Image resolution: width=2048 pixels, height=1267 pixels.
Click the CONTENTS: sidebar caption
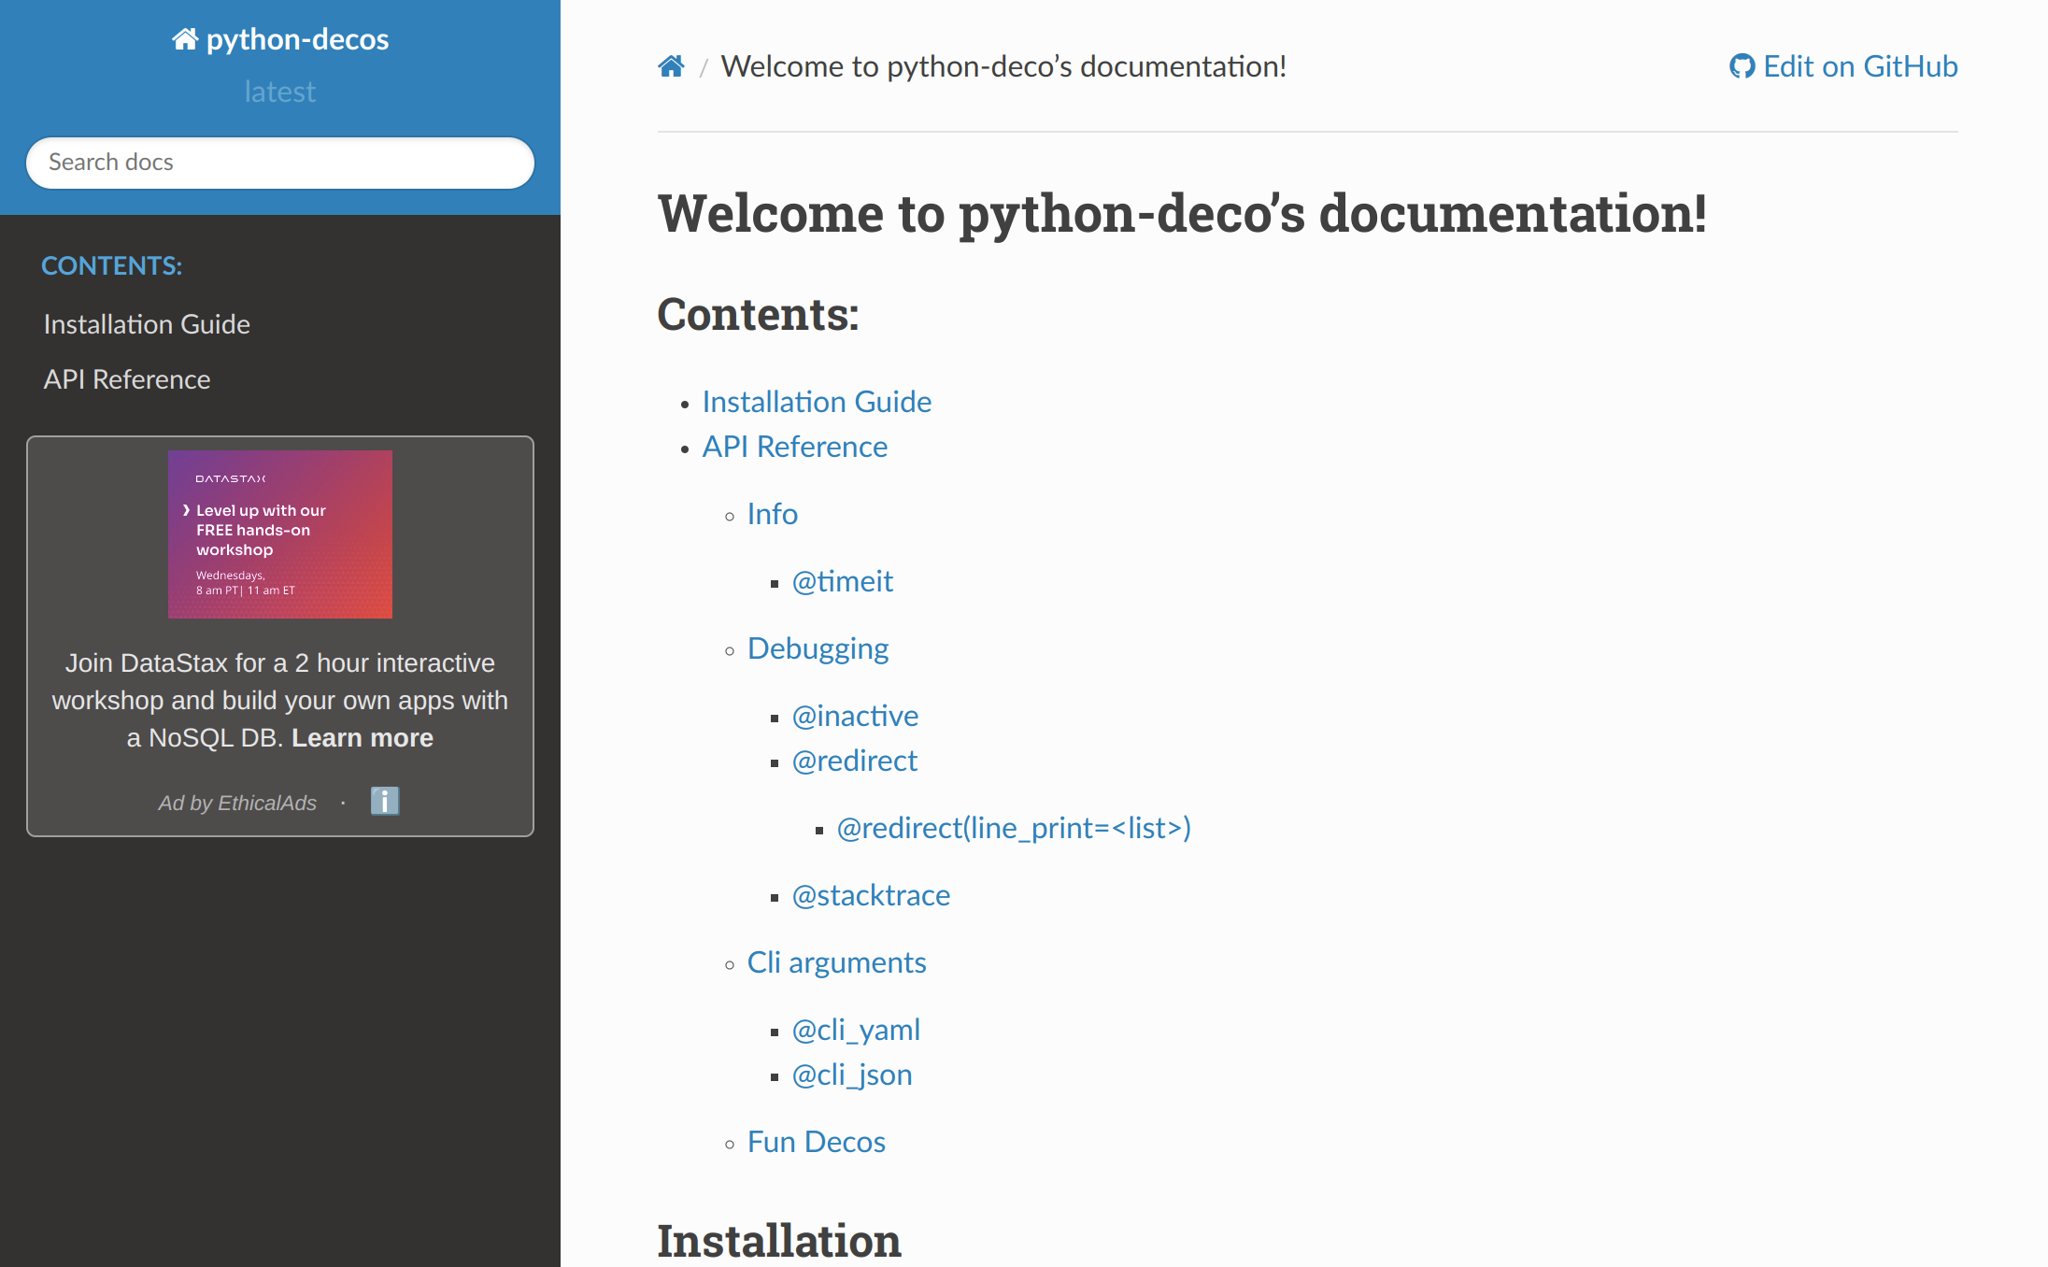click(x=112, y=265)
